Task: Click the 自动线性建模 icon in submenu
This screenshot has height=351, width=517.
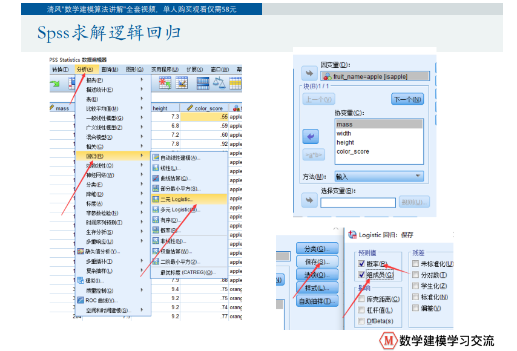Action: click(x=156, y=157)
